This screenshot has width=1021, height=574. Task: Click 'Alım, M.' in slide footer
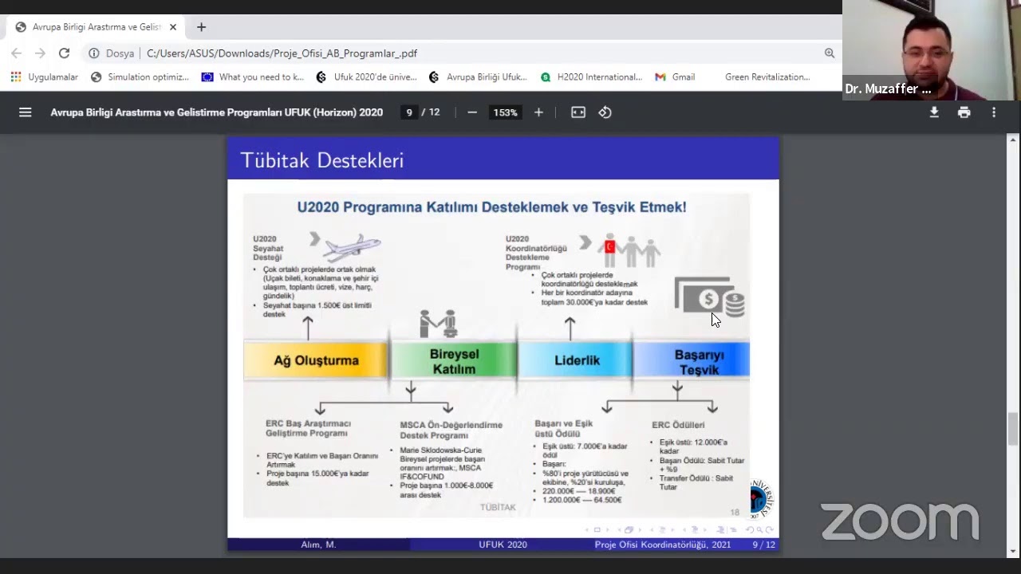click(x=318, y=545)
